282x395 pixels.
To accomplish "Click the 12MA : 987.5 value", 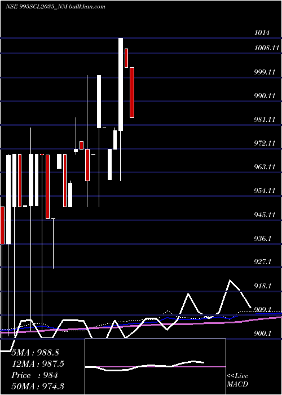I will click(x=38, y=364).
